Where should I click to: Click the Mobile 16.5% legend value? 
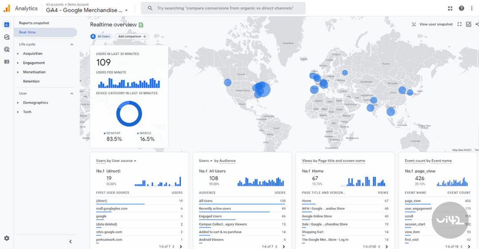tap(147, 139)
